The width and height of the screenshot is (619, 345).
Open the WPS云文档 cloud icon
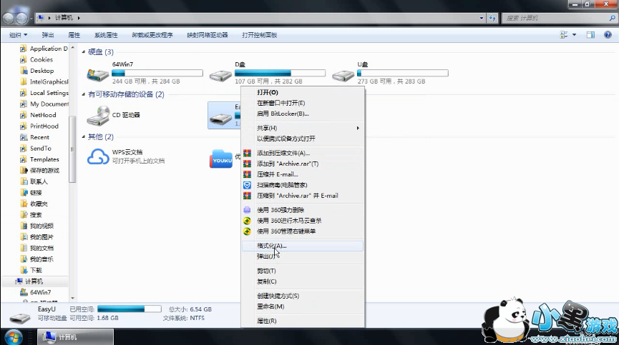[98, 156]
